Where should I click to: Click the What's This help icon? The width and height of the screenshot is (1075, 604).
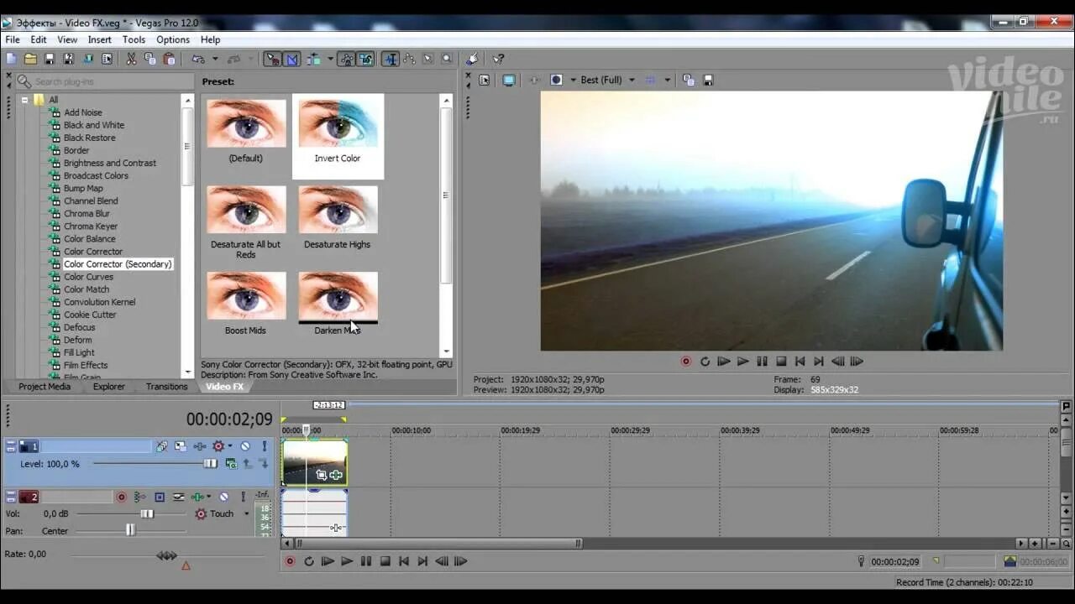[498, 59]
